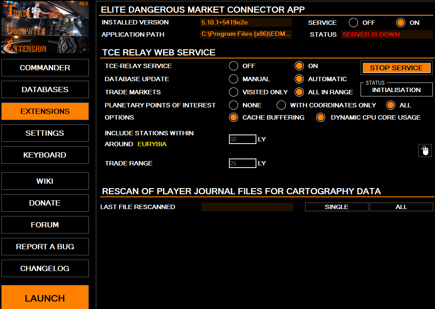Image resolution: width=435 pixels, height=309 pixels.
Task: Click the SERVER IS DOWN status text
Action: [x=371, y=34]
